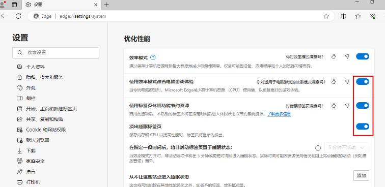Thumbs down for 效率模式 feedback
This screenshot has width=385, height=187.
(x=347, y=56)
